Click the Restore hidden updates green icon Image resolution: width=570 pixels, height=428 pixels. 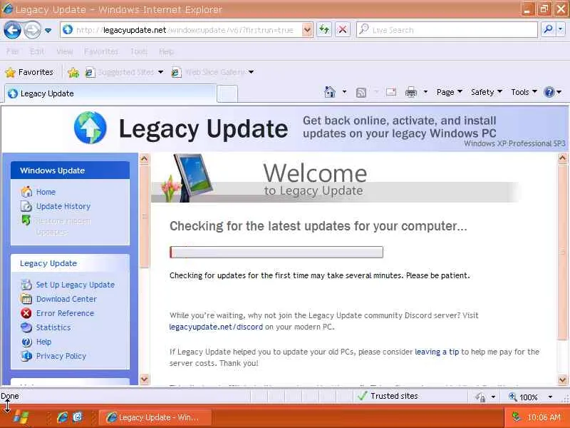pos(26,220)
